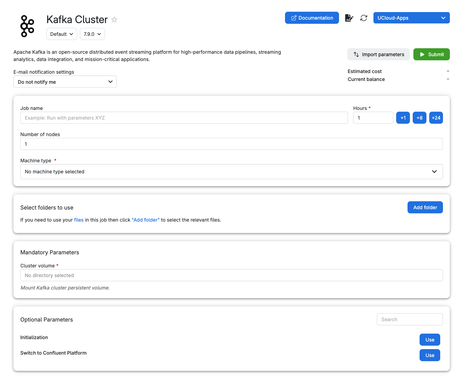465x376 pixels.
Task: Click the Add folder button
Action: coord(425,207)
